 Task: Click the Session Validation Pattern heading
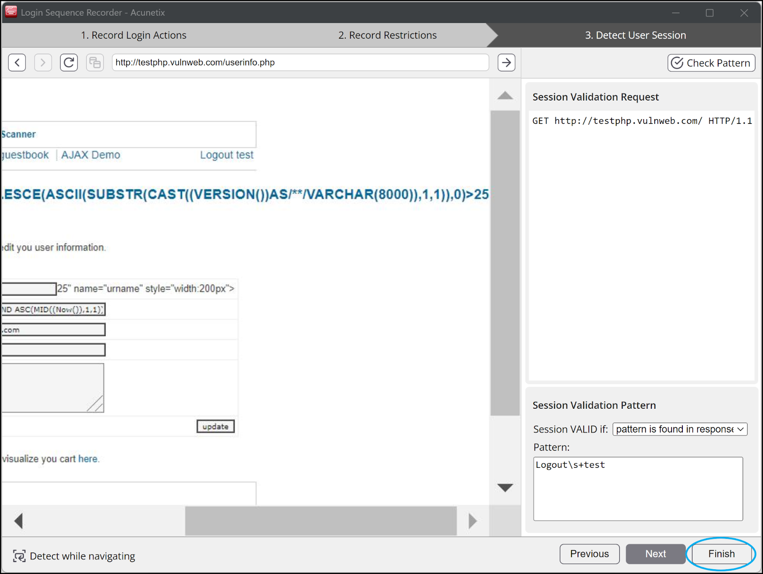click(594, 405)
